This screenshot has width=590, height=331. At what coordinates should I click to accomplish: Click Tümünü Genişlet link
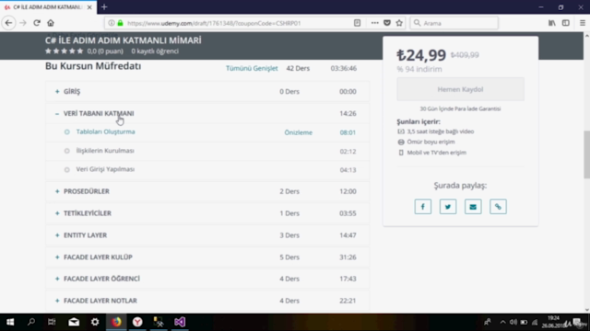[252, 68]
